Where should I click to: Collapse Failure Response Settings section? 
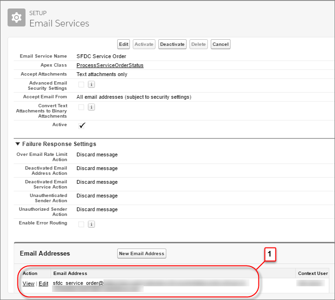(18, 144)
